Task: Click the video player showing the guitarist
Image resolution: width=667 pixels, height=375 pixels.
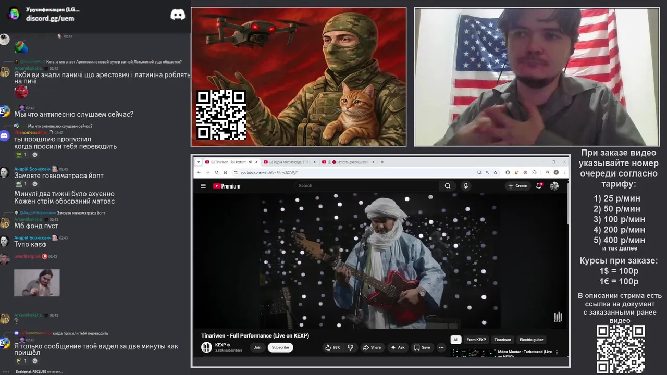Action: click(x=380, y=260)
